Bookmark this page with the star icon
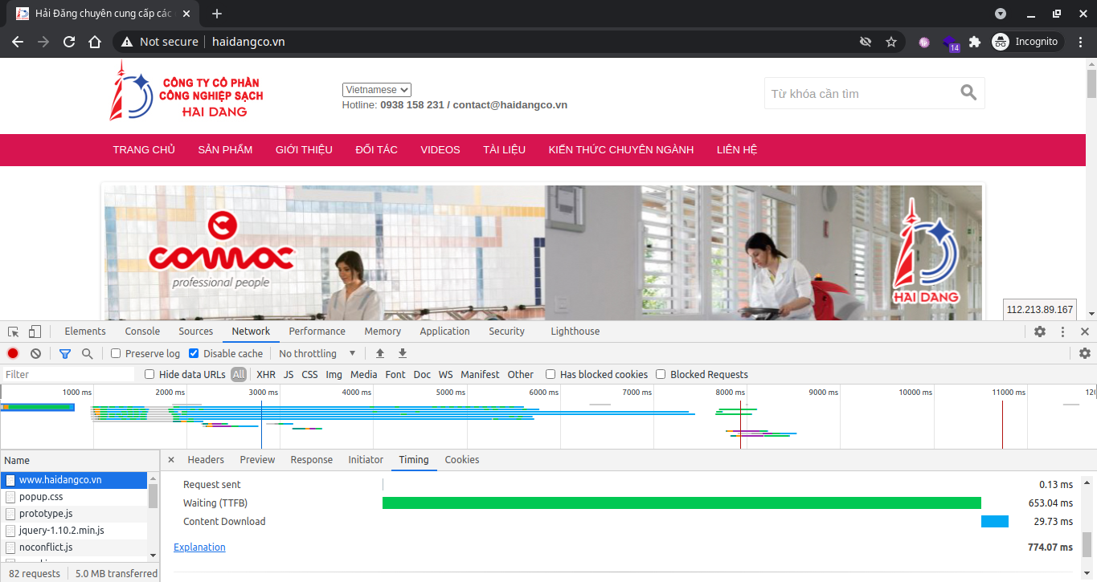 890,42
